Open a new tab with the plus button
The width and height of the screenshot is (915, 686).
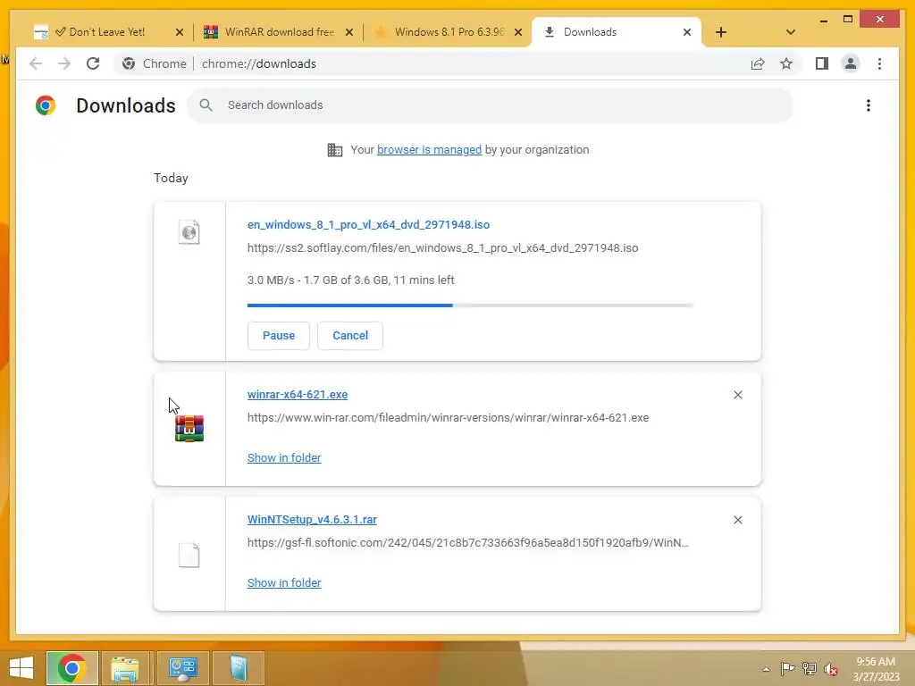(721, 32)
